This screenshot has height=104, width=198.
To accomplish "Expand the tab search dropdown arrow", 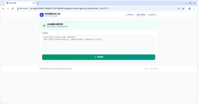I will pyautogui.click(x=3, y=3).
